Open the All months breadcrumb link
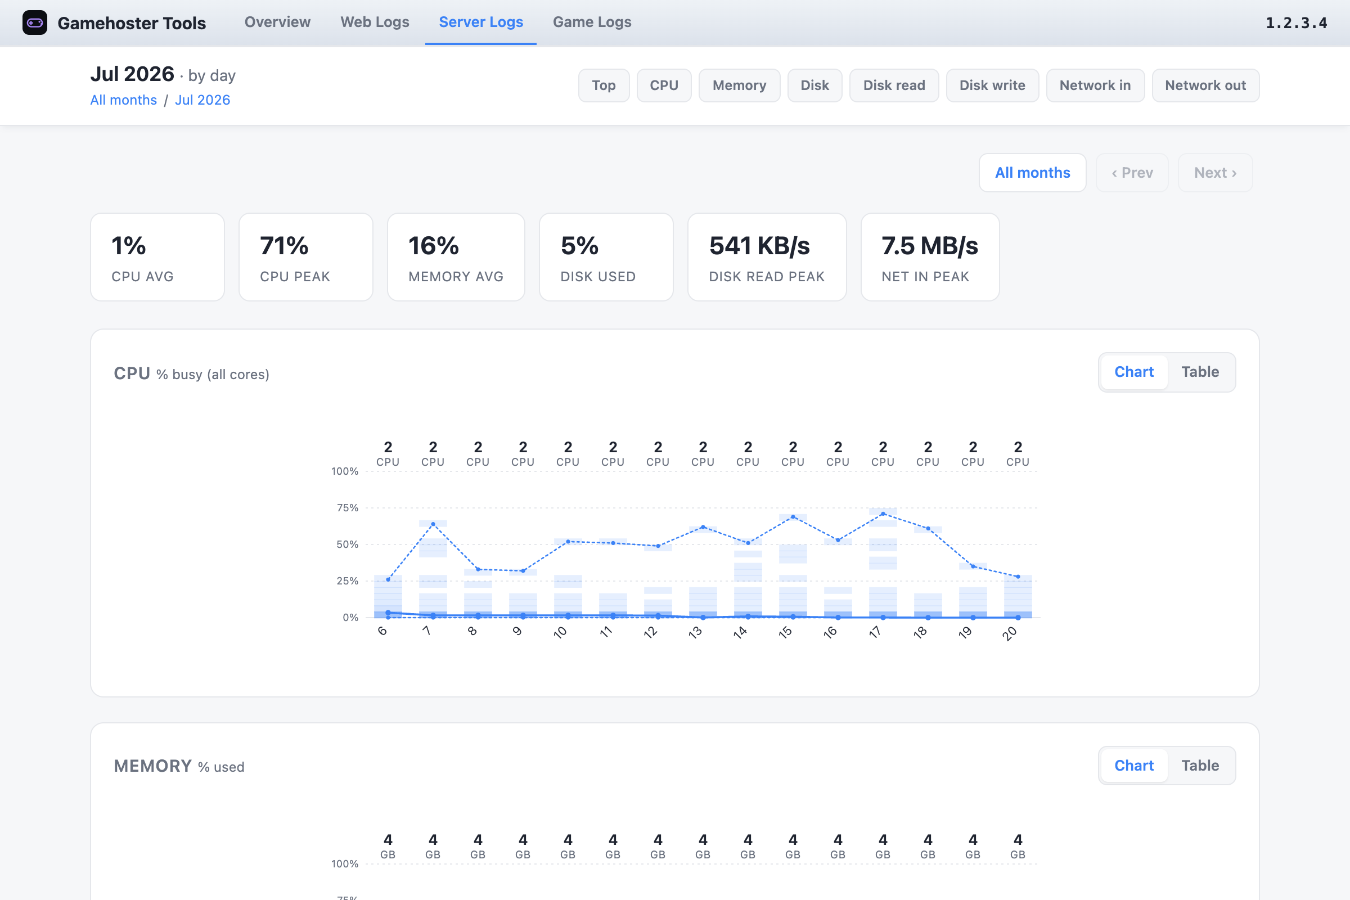This screenshot has width=1350, height=900. [123, 100]
